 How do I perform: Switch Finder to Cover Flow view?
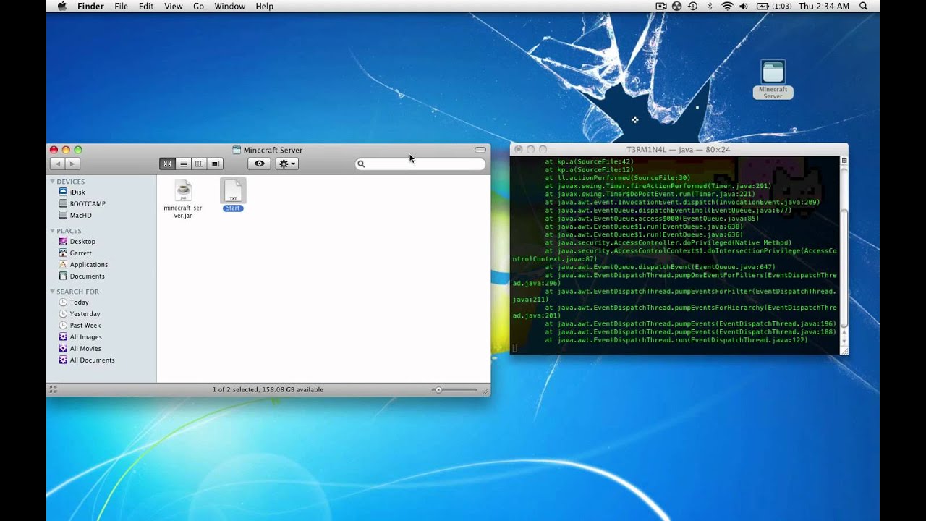pyautogui.click(x=215, y=164)
